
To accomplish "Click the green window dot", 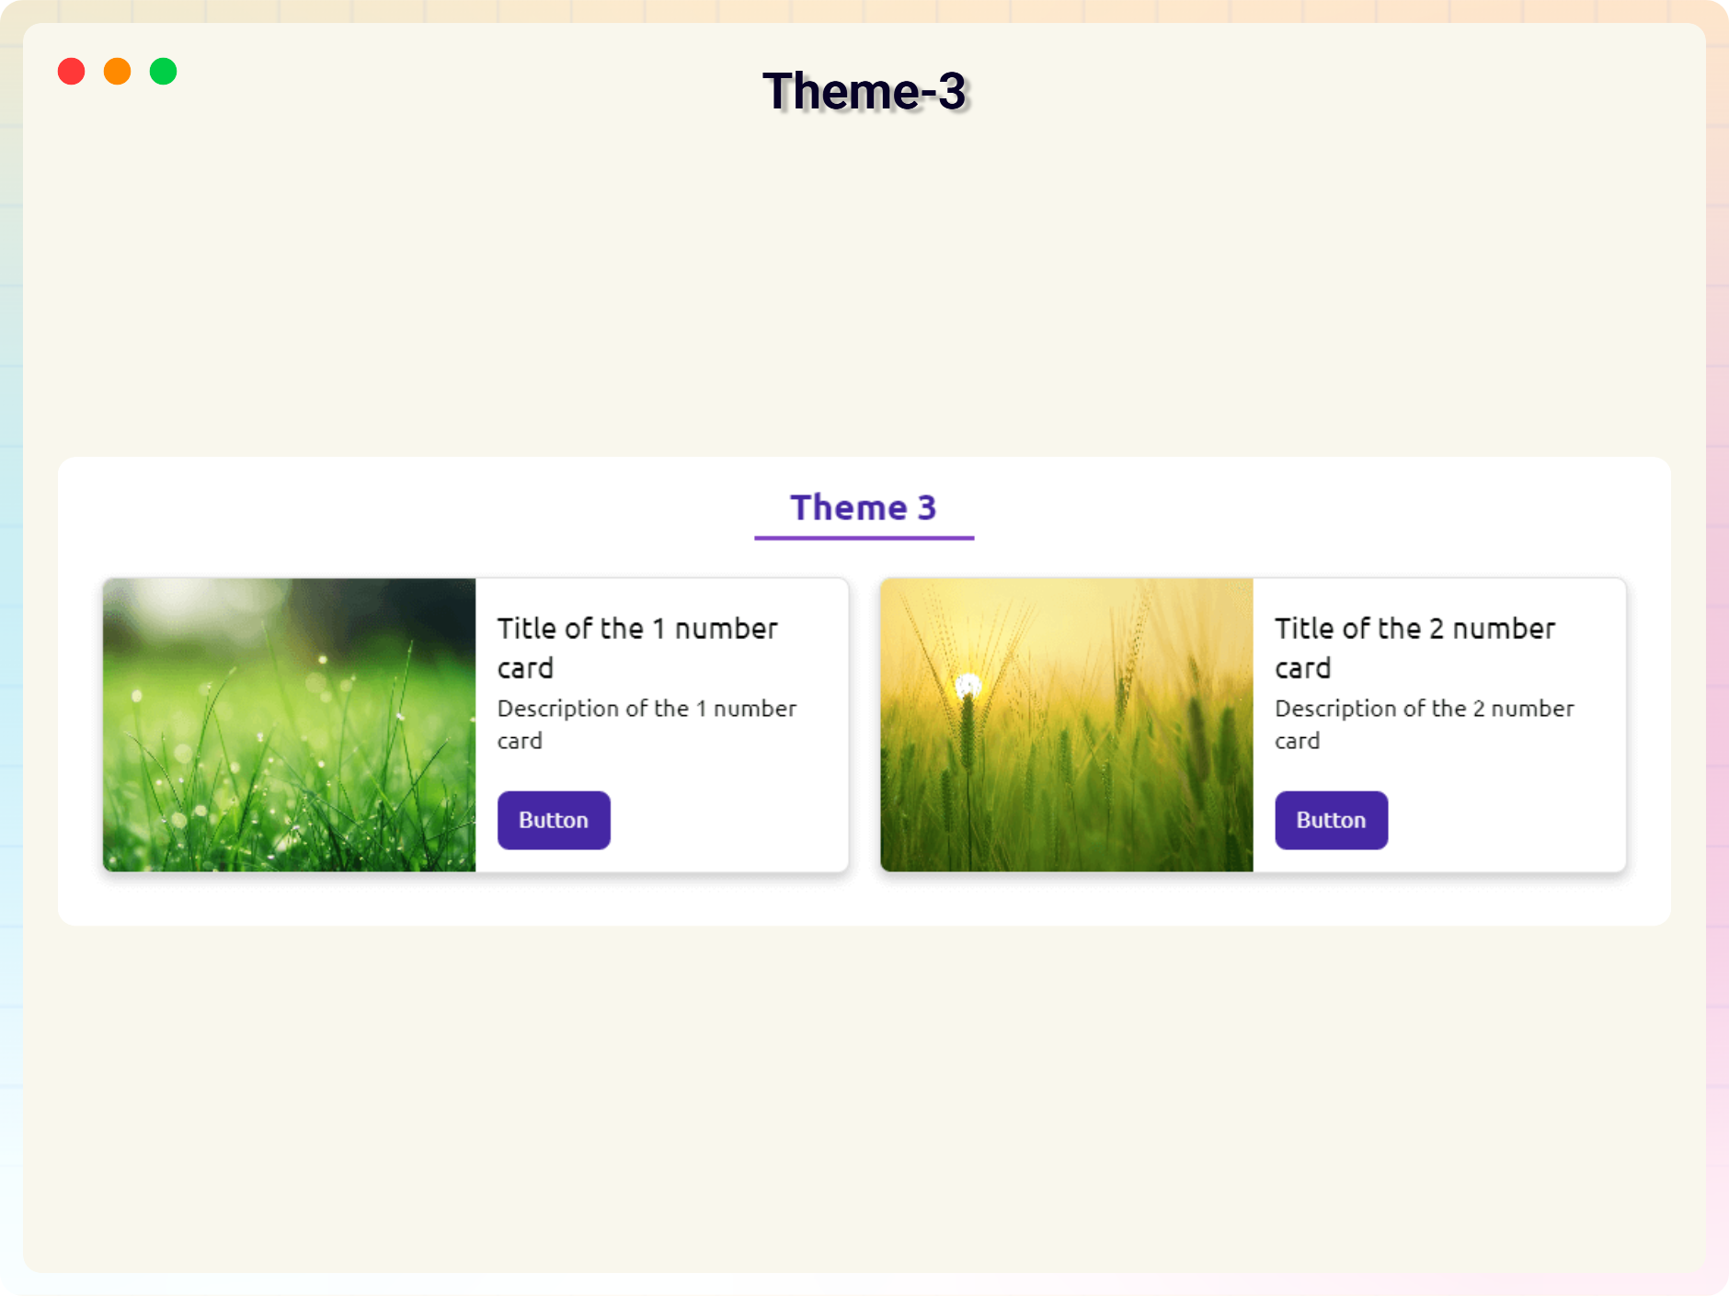I will coord(163,72).
